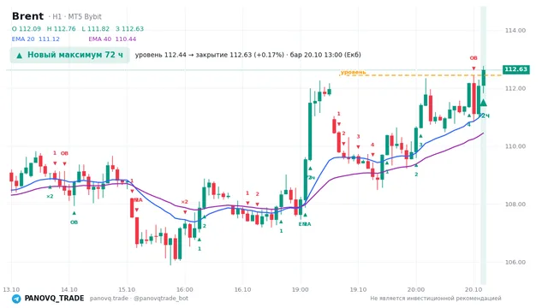Screen dimensions: 548x308
Task: Click the 106.00 price axis label
Action: pos(515,263)
